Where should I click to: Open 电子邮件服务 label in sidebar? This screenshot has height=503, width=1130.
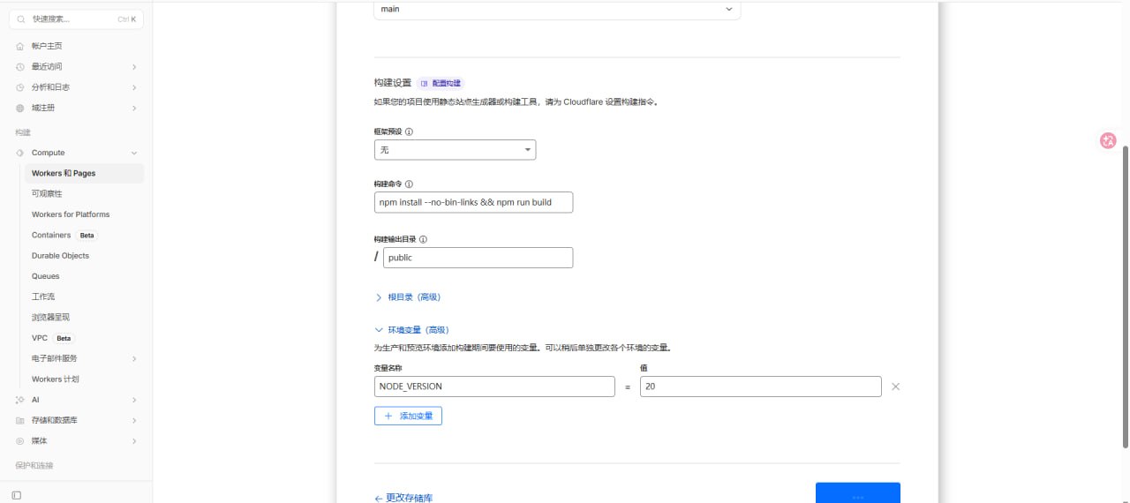55,358
